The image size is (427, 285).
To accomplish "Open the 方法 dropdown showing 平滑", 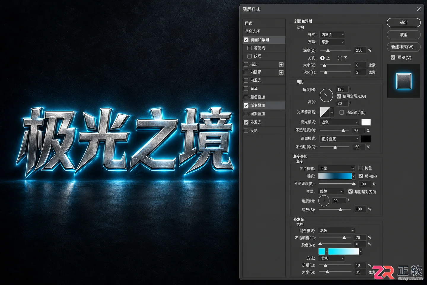I will click(x=332, y=42).
